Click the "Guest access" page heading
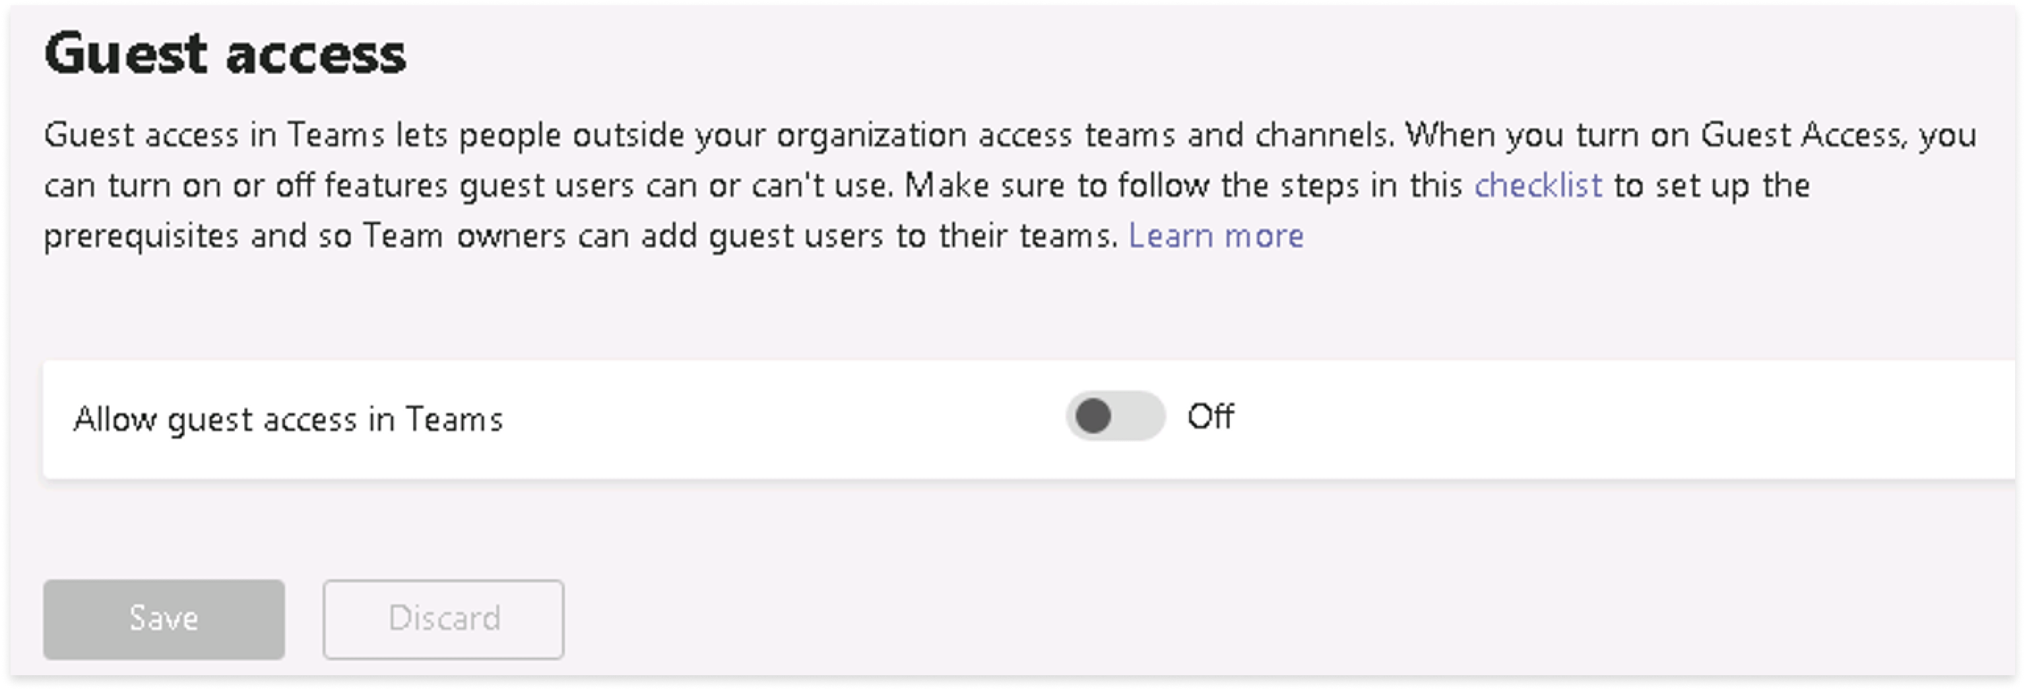2027x691 pixels. coord(225,53)
